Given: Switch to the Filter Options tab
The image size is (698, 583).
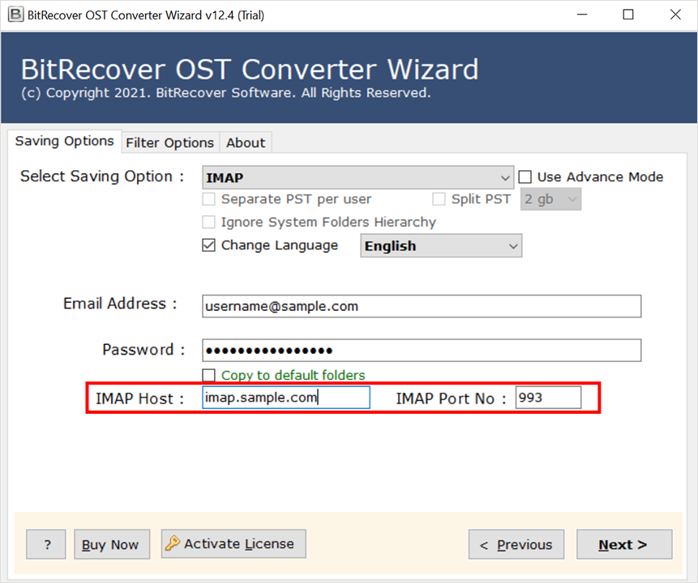Looking at the screenshot, I should pos(170,143).
